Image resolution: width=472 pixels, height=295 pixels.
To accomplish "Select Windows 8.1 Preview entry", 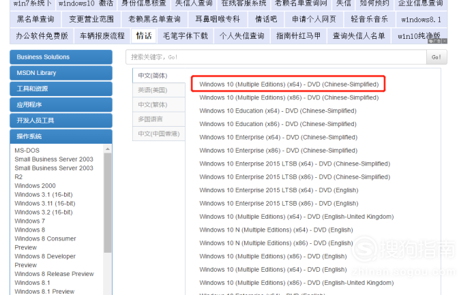I will (44, 292).
